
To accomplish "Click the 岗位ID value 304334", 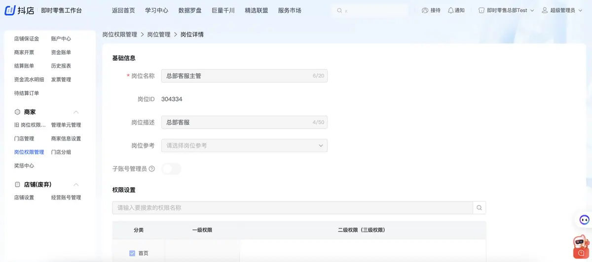I will [x=172, y=99].
